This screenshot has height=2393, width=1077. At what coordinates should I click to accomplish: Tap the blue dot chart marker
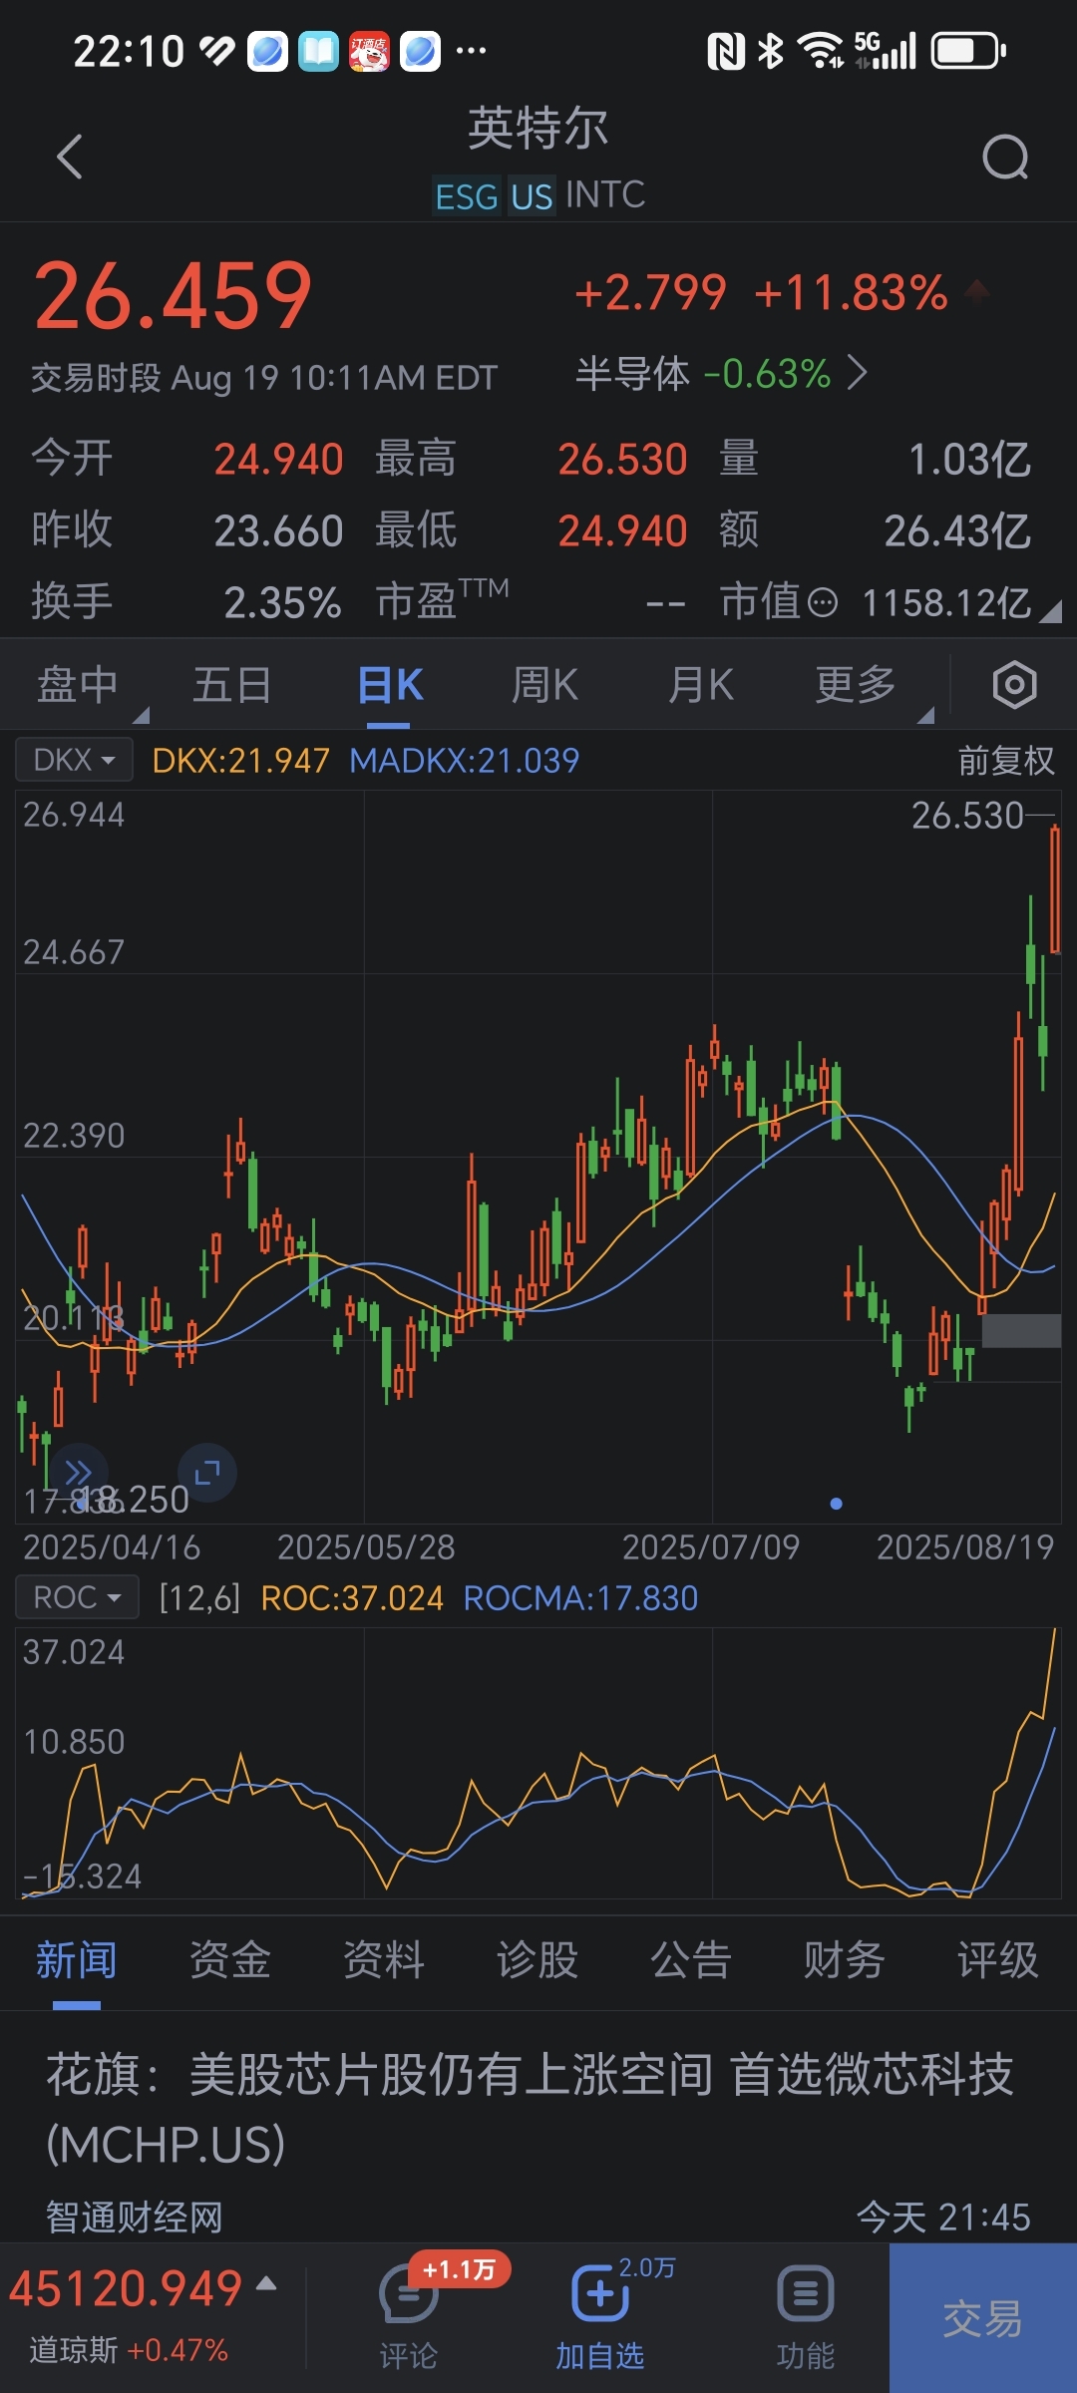click(836, 1504)
